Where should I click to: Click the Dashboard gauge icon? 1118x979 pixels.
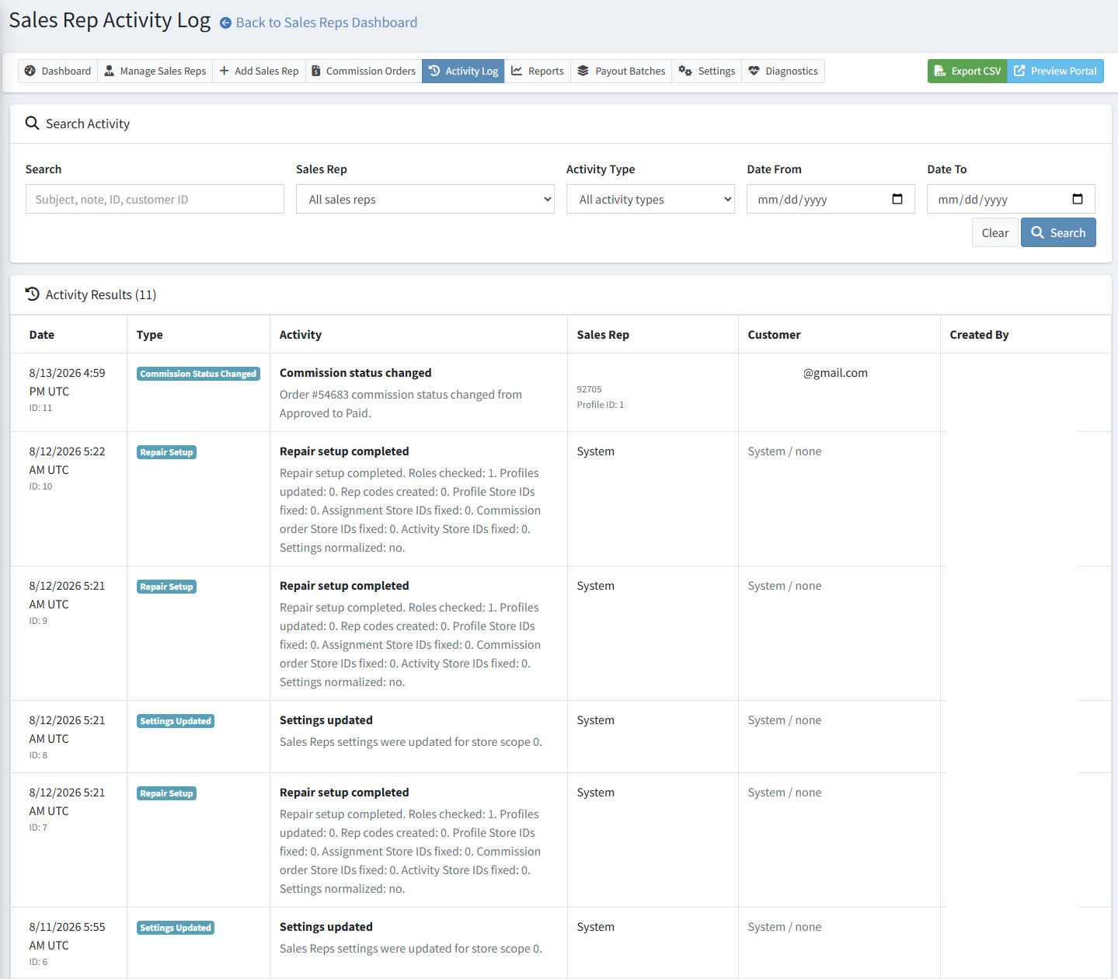30,71
